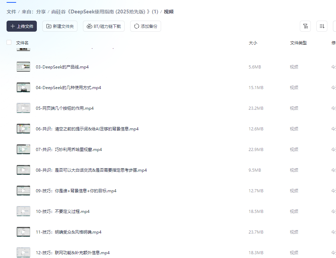Viewport: 336px width, 258px height.
Task: Open thumbnail of 11-技巧：明确受众&风格明确.mp4
Action: 23,232
